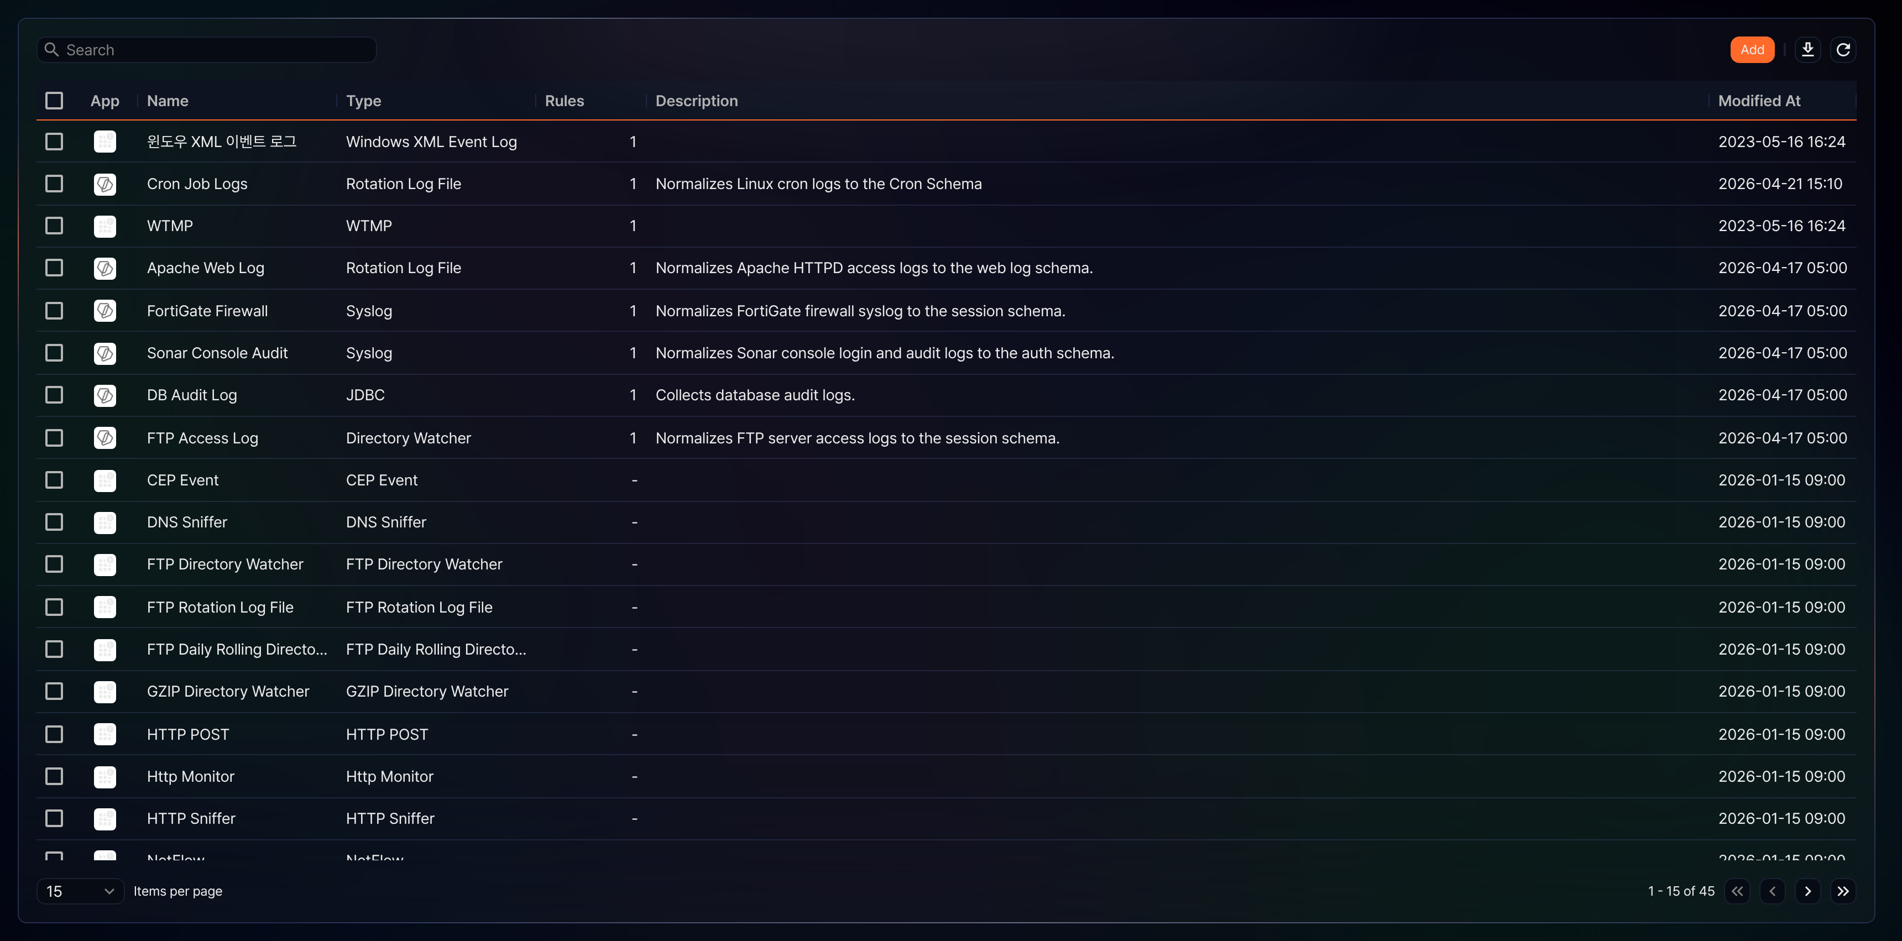Viewport: 1902px width, 941px height.
Task: Click the CEP Event app icon
Action: coord(105,480)
